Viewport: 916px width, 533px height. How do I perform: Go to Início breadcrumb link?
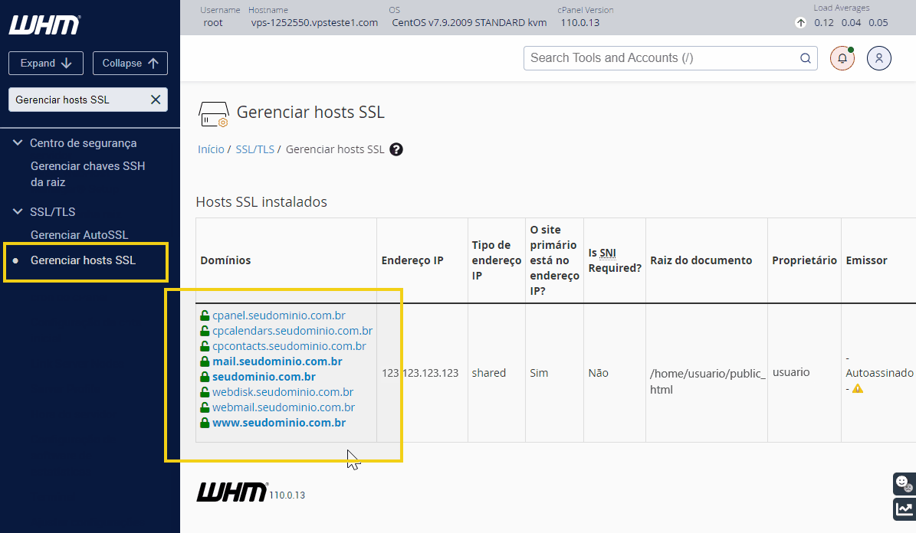(x=211, y=149)
